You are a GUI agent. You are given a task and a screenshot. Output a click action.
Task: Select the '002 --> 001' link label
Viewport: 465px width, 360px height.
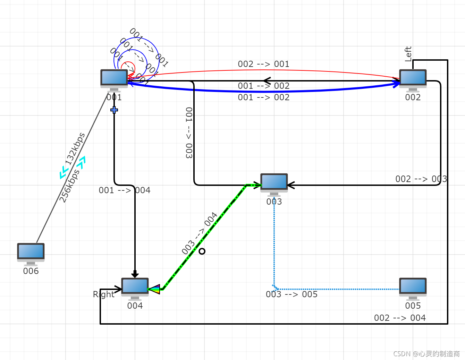coord(263,64)
